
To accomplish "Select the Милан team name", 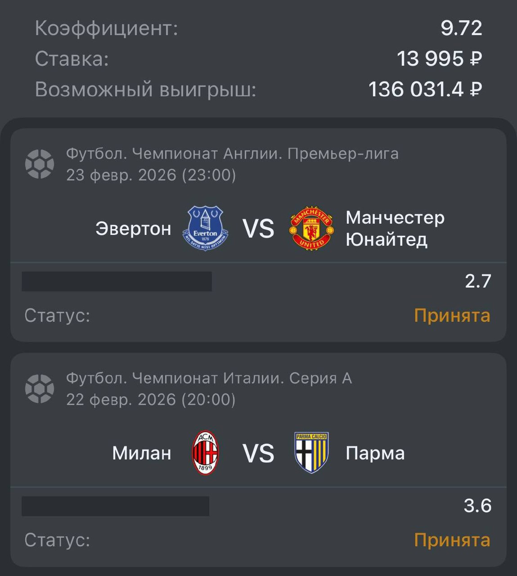I will click(x=141, y=453).
